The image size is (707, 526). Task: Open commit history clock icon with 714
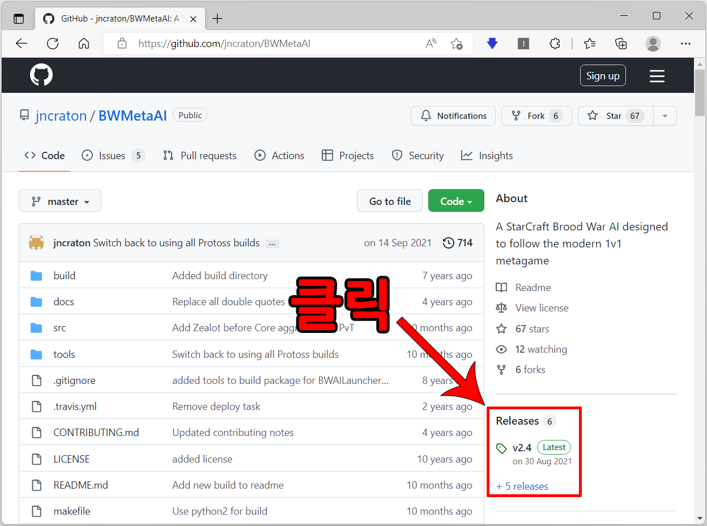coord(458,243)
